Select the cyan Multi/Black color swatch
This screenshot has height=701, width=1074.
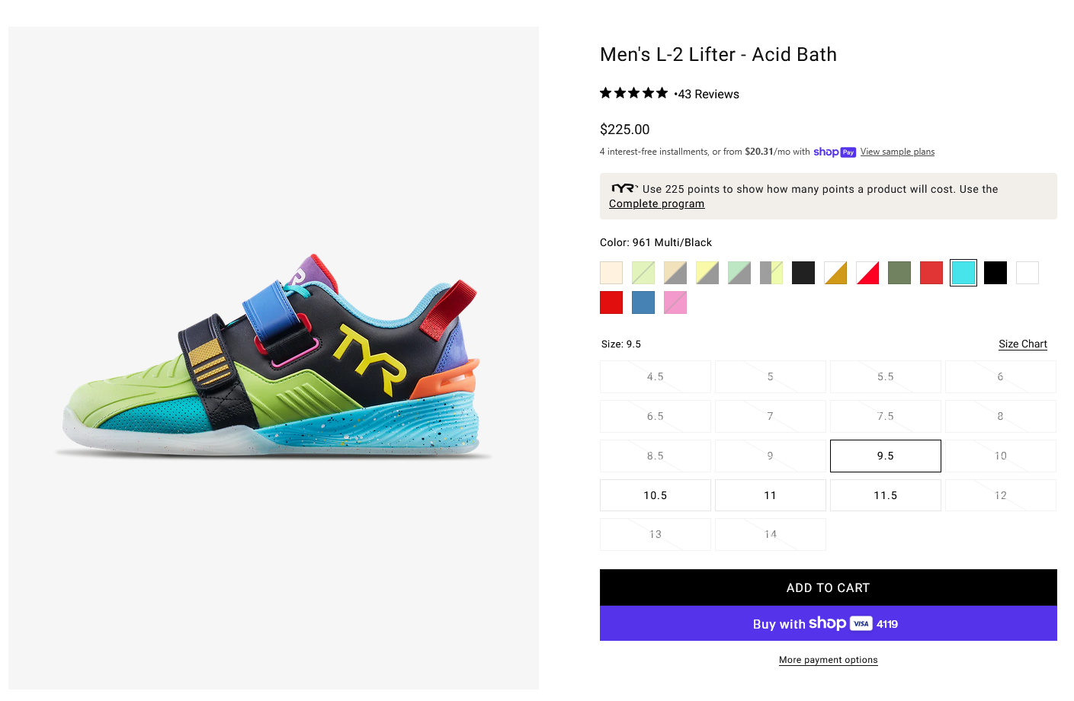coord(963,273)
